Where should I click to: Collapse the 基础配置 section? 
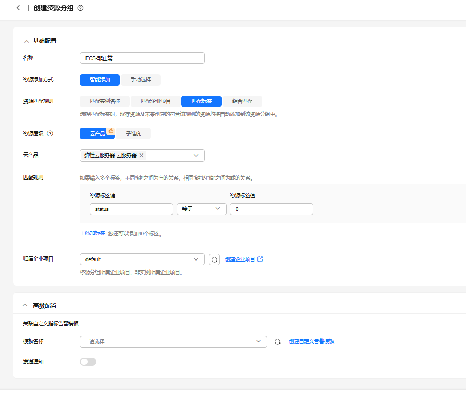27,41
